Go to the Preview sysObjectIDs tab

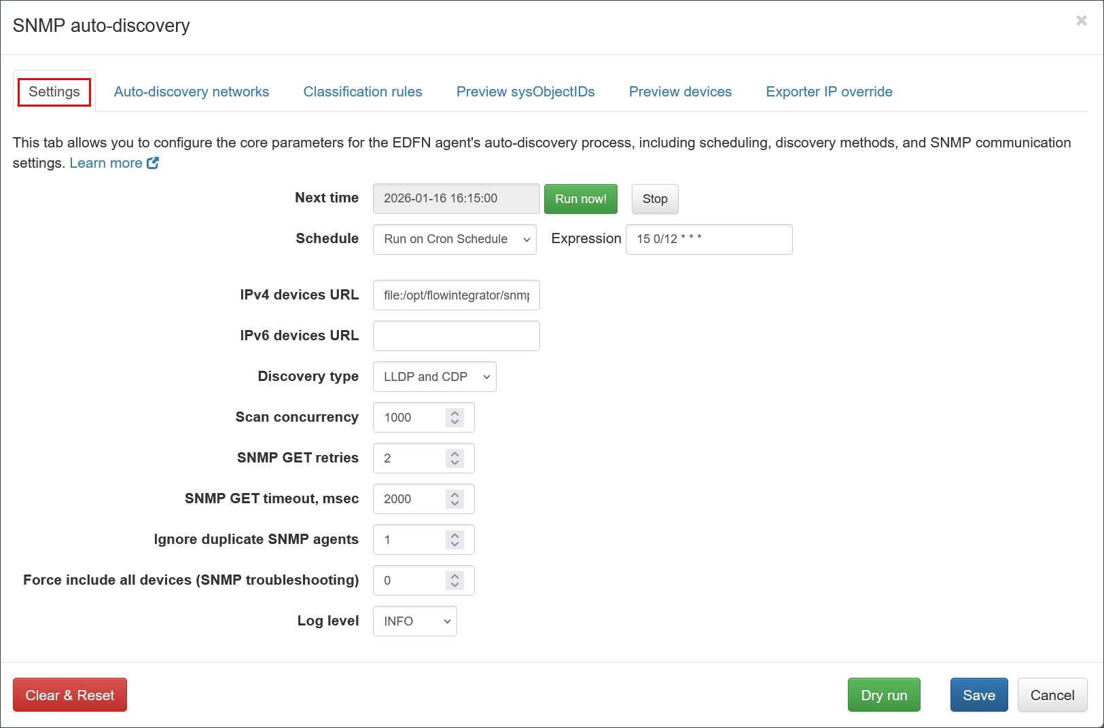pos(525,92)
